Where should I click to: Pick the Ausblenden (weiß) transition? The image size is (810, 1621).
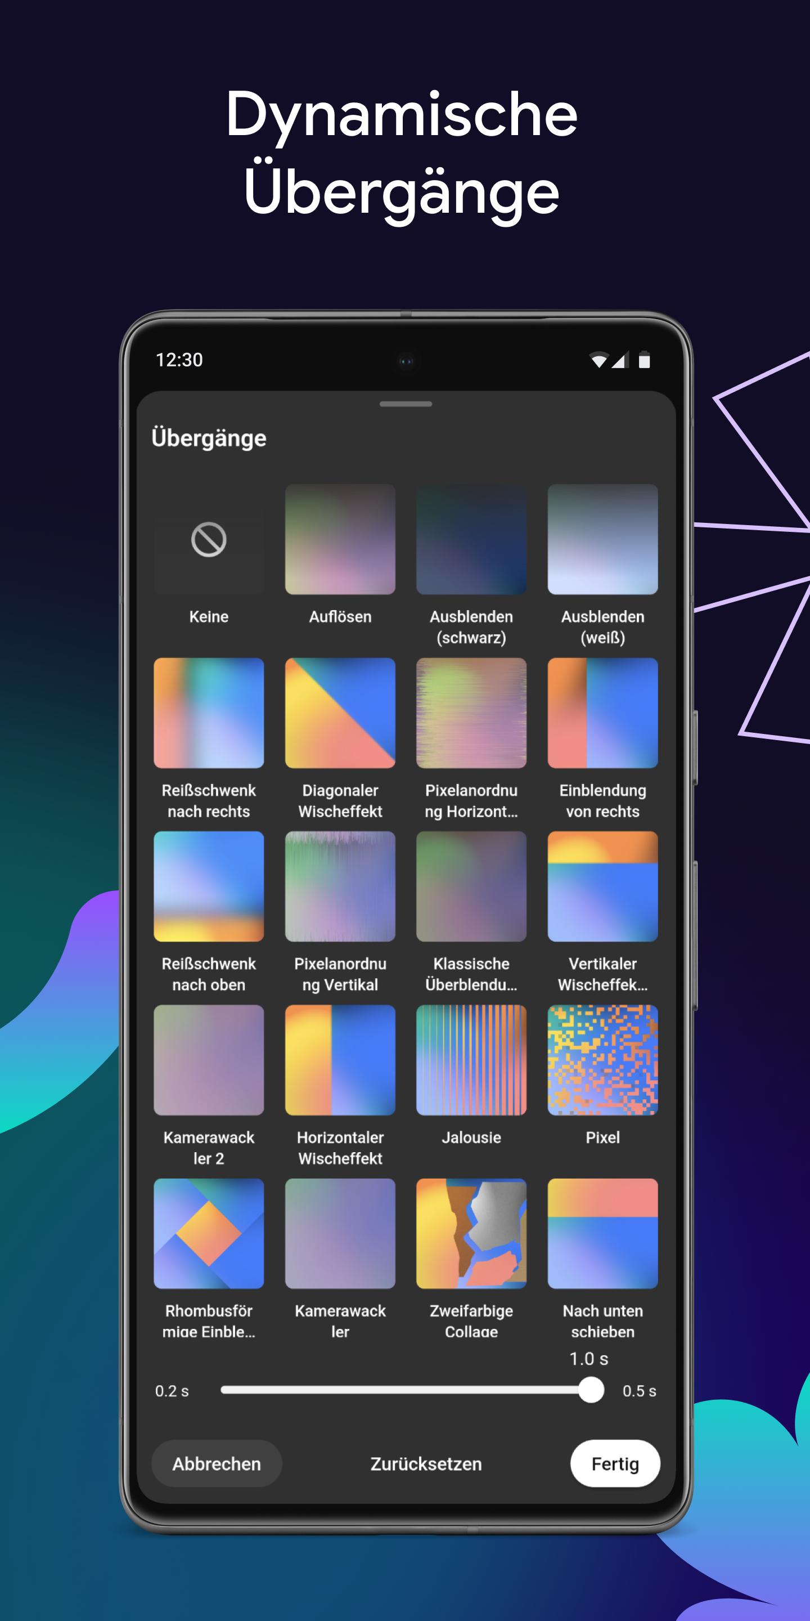pos(603,539)
